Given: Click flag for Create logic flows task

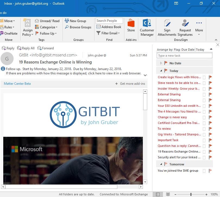Looking at the screenshot, I should [x=210, y=77].
